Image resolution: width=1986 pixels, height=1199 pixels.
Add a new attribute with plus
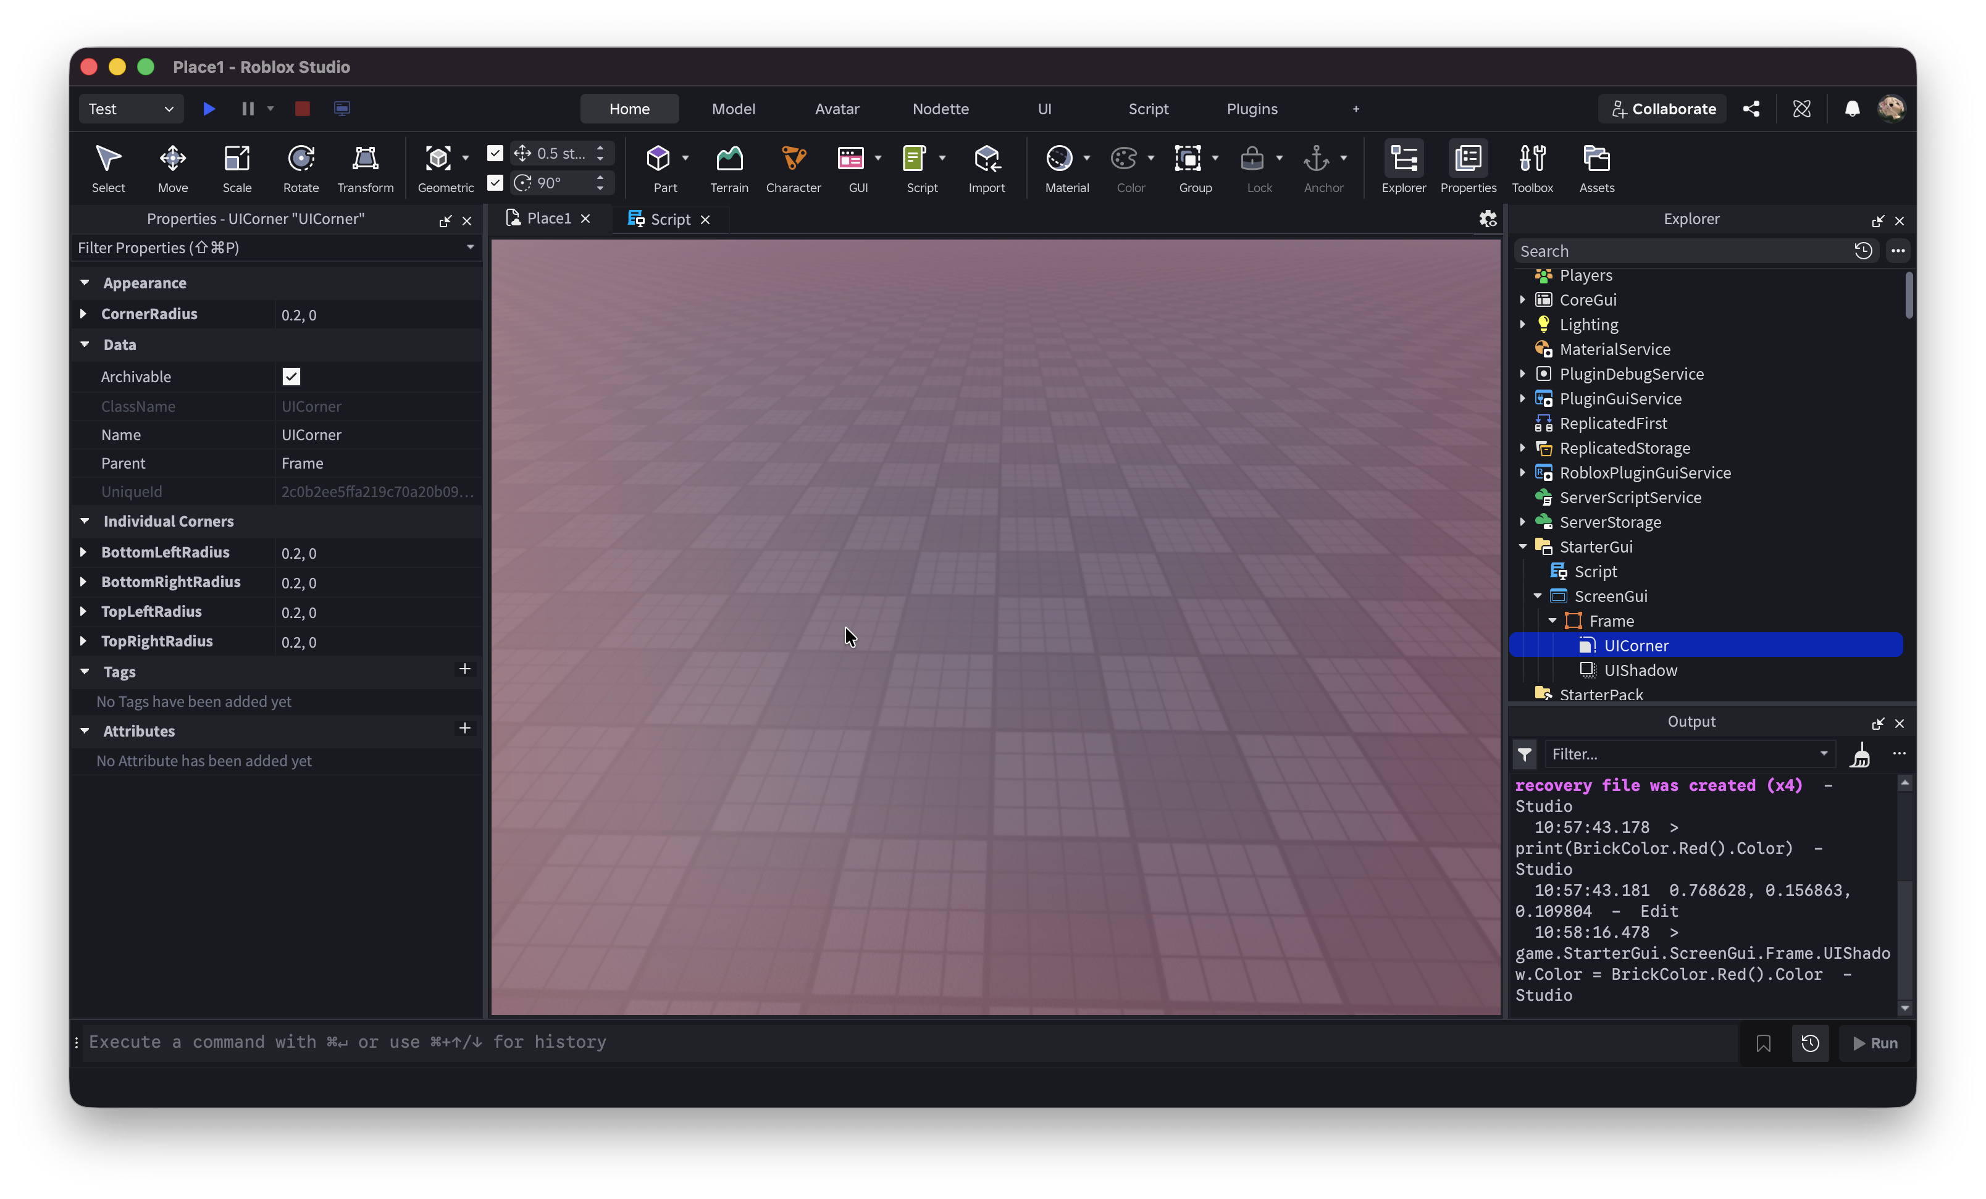point(464,729)
